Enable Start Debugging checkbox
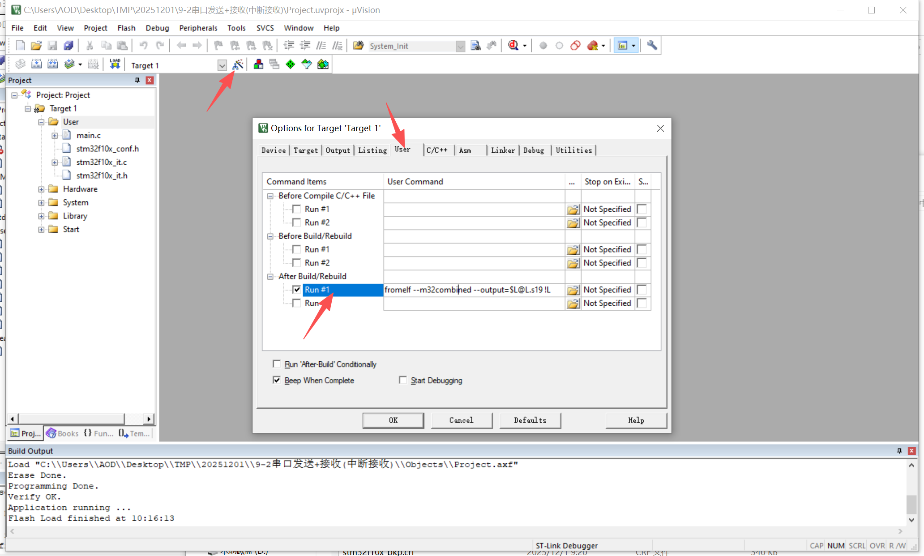Screen dimensions: 924x556 (403, 380)
